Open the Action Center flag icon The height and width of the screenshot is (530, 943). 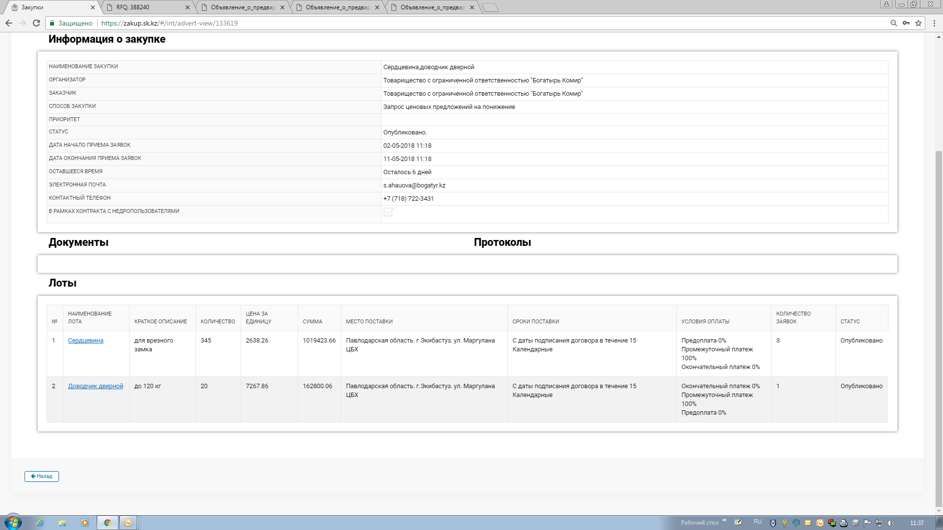point(867,523)
